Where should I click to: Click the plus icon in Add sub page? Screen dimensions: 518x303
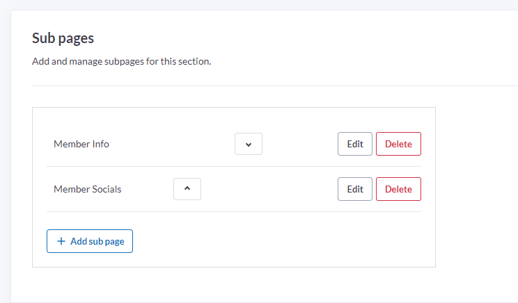[x=61, y=241]
